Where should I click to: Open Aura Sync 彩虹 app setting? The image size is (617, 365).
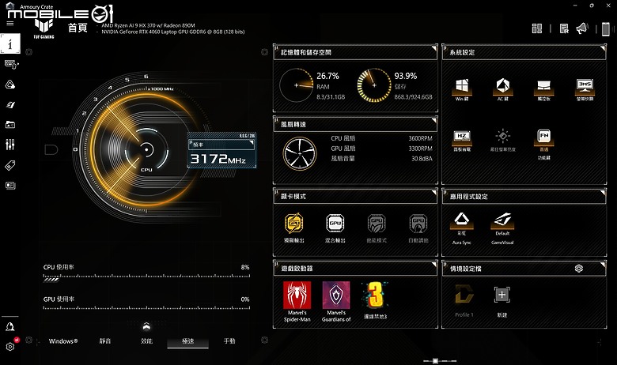pos(462,228)
